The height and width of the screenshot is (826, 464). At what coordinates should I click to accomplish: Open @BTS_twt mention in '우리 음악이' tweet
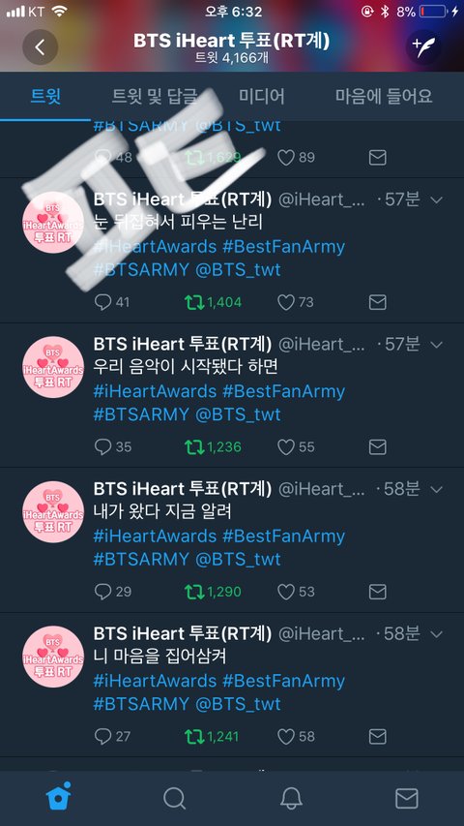tap(239, 414)
